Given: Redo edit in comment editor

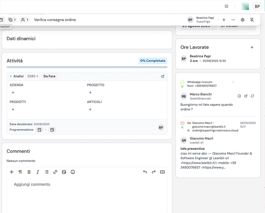Looking at the screenshot, I should coord(154,172).
